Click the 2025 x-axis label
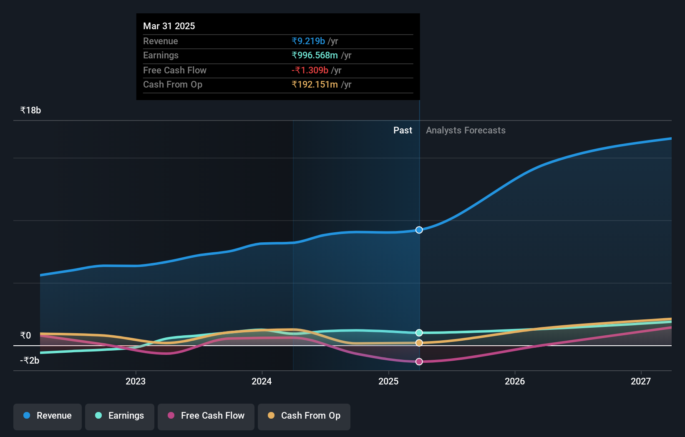This screenshot has height=437, width=685. [x=388, y=381]
